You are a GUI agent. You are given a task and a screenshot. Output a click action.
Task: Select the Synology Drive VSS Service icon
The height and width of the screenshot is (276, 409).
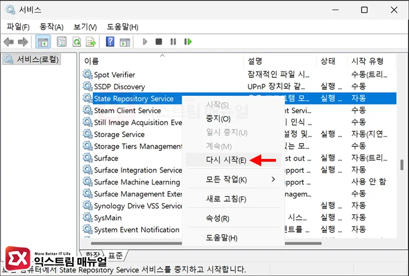point(88,206)
